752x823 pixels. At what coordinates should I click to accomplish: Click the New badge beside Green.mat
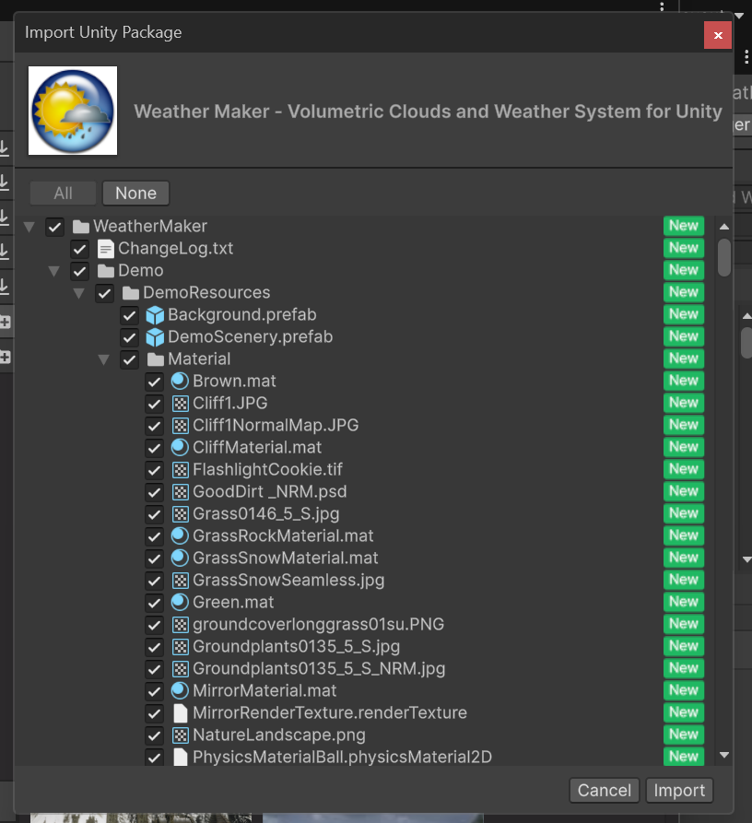[683, 602]
